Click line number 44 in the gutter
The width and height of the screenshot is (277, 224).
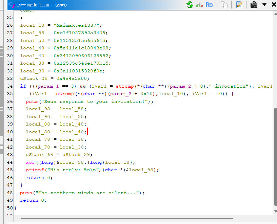click(10, 162)
